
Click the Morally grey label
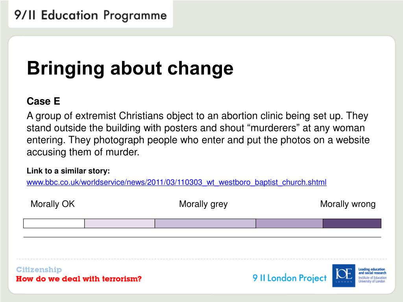coord(203,204)
